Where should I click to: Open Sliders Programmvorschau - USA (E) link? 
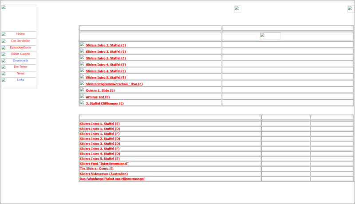click(x=114, y=84)
